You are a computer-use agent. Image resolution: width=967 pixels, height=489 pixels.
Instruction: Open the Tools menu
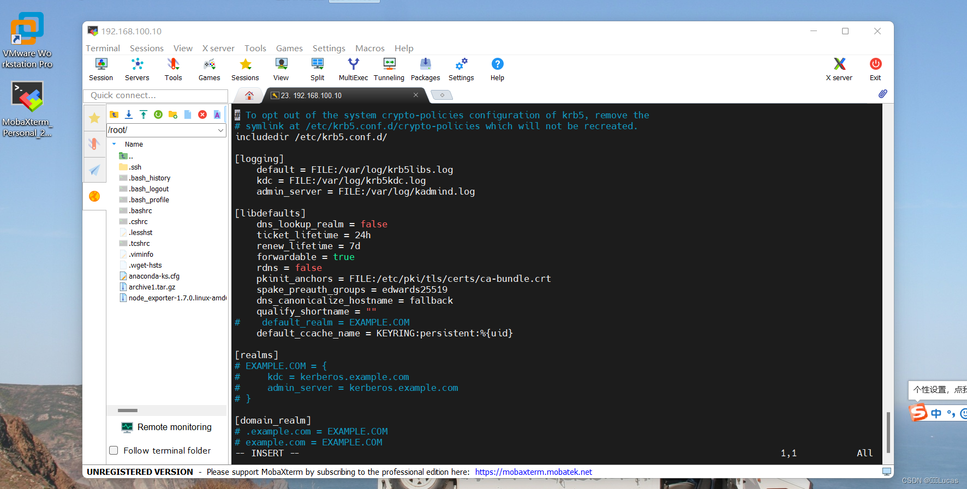click(255, 48)
